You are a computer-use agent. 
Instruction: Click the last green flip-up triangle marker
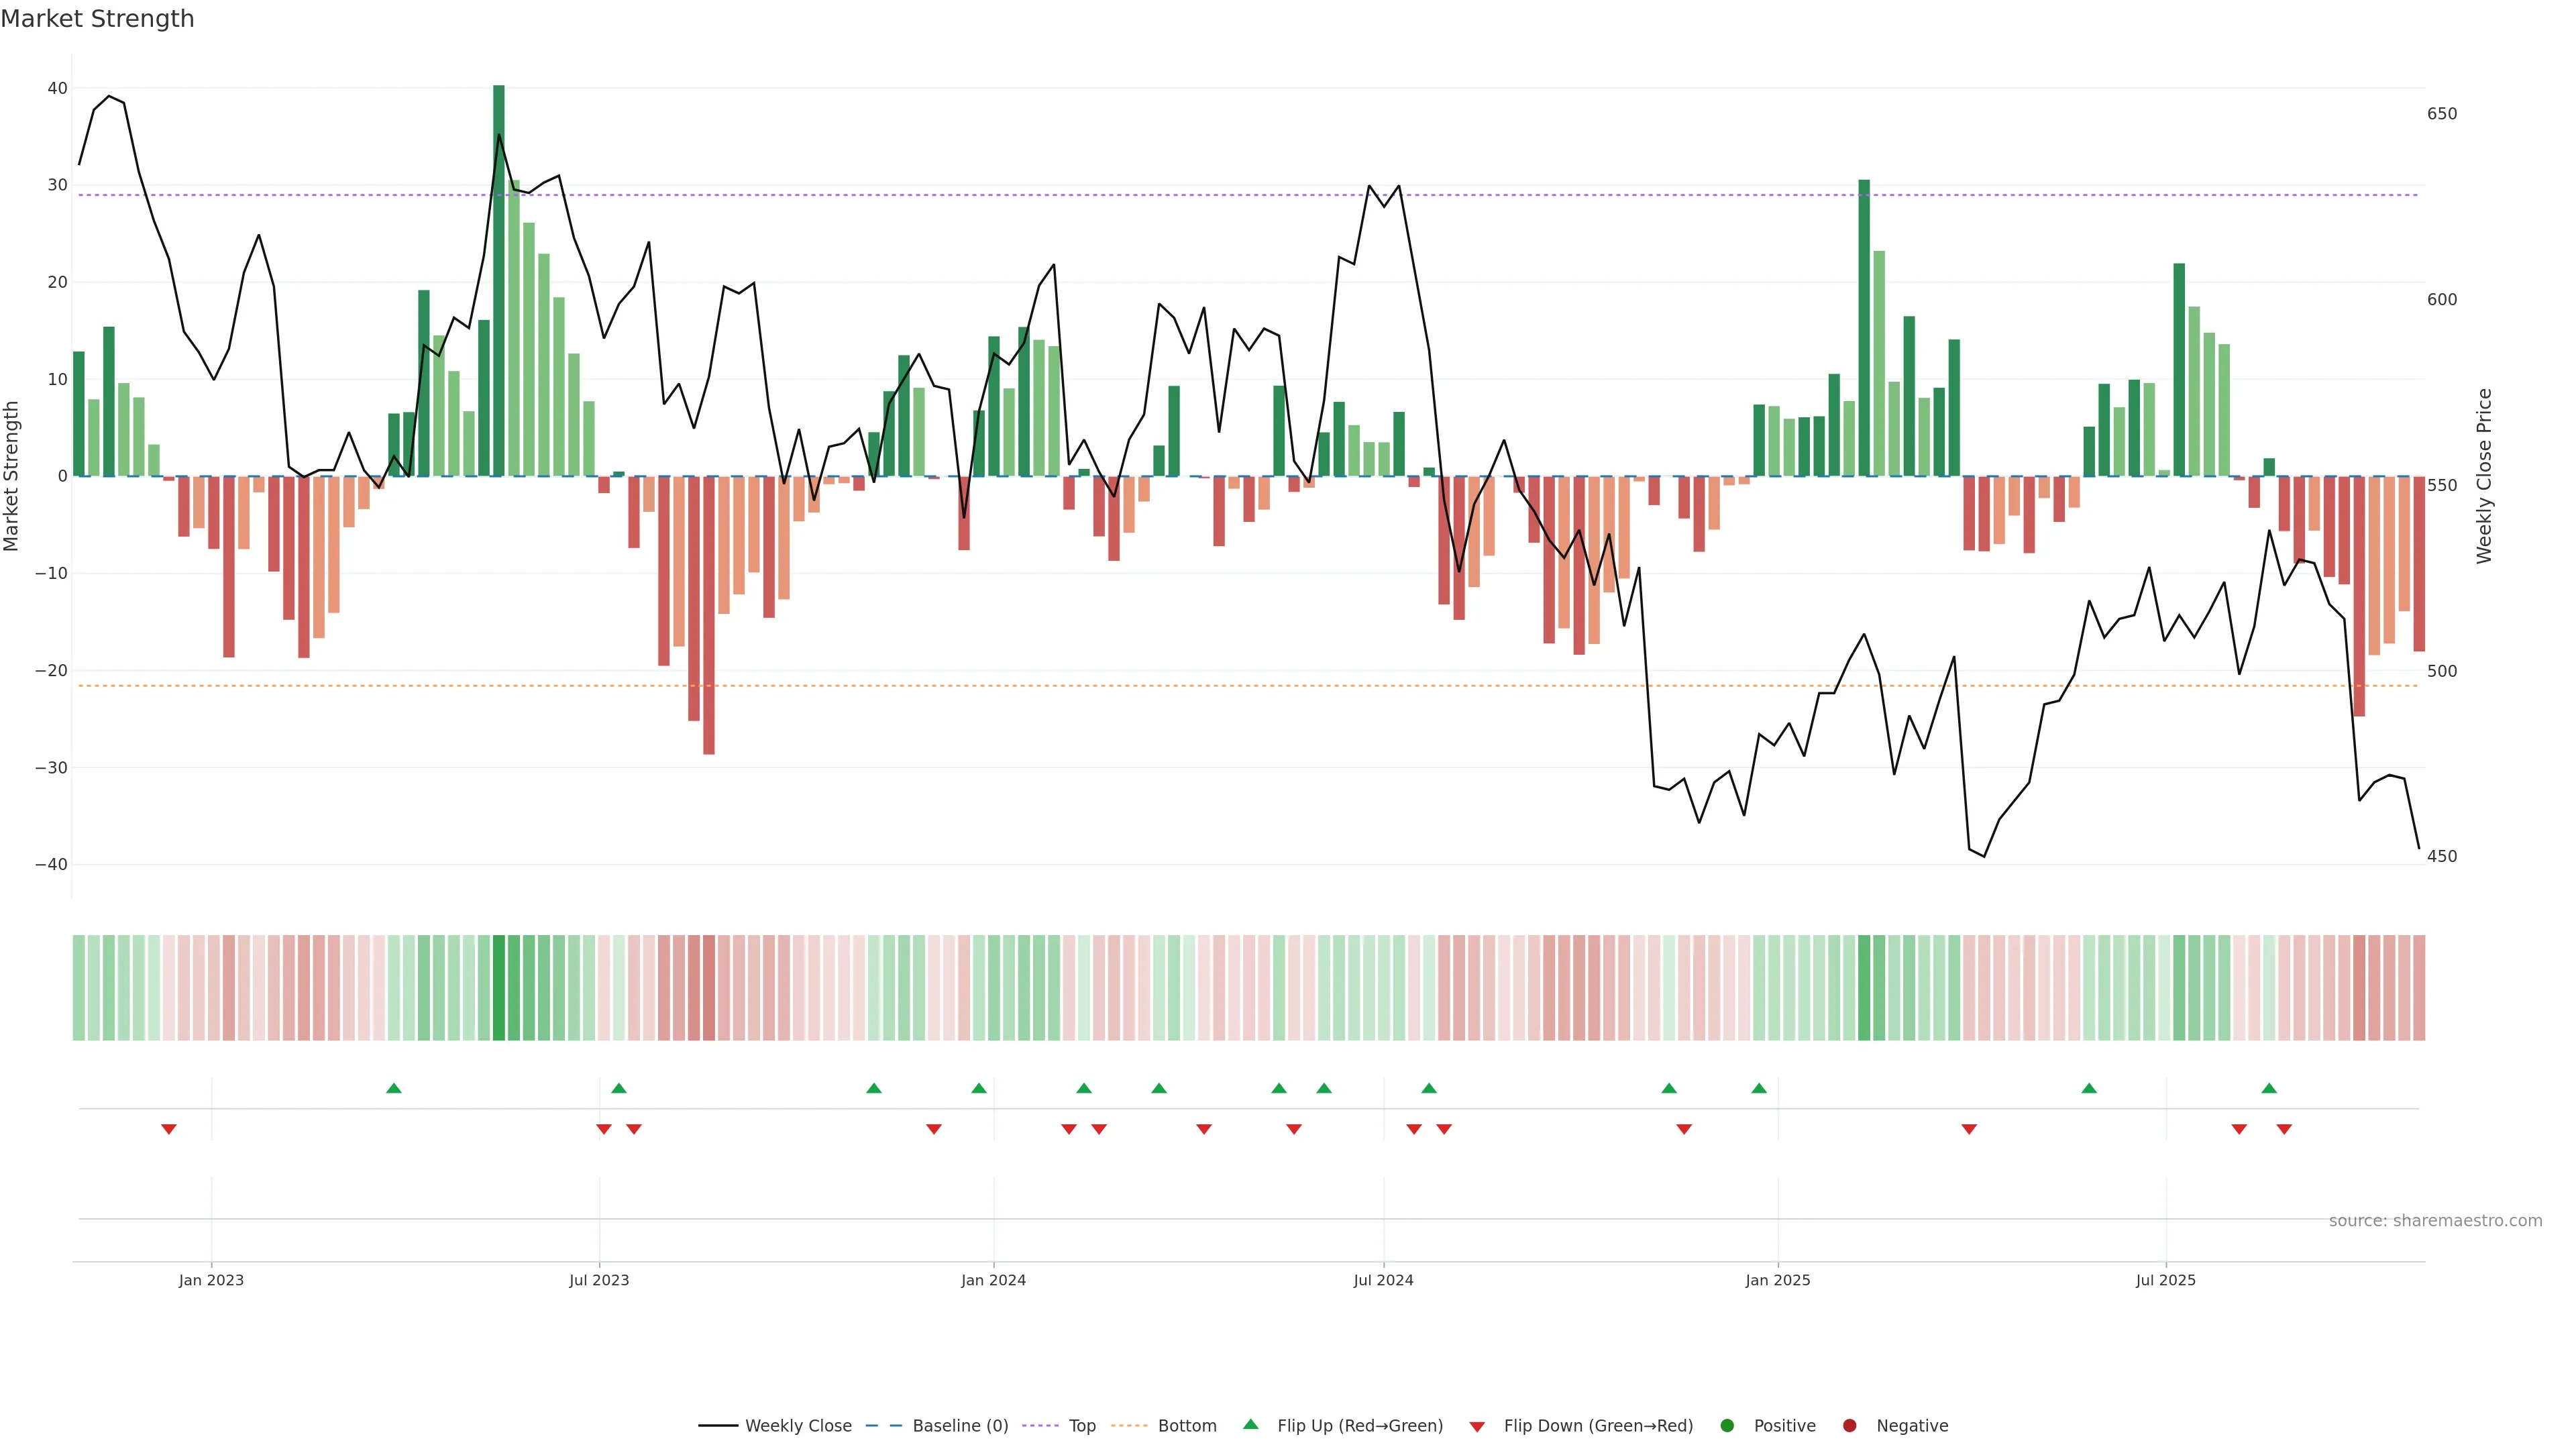coord(2269,1088)
